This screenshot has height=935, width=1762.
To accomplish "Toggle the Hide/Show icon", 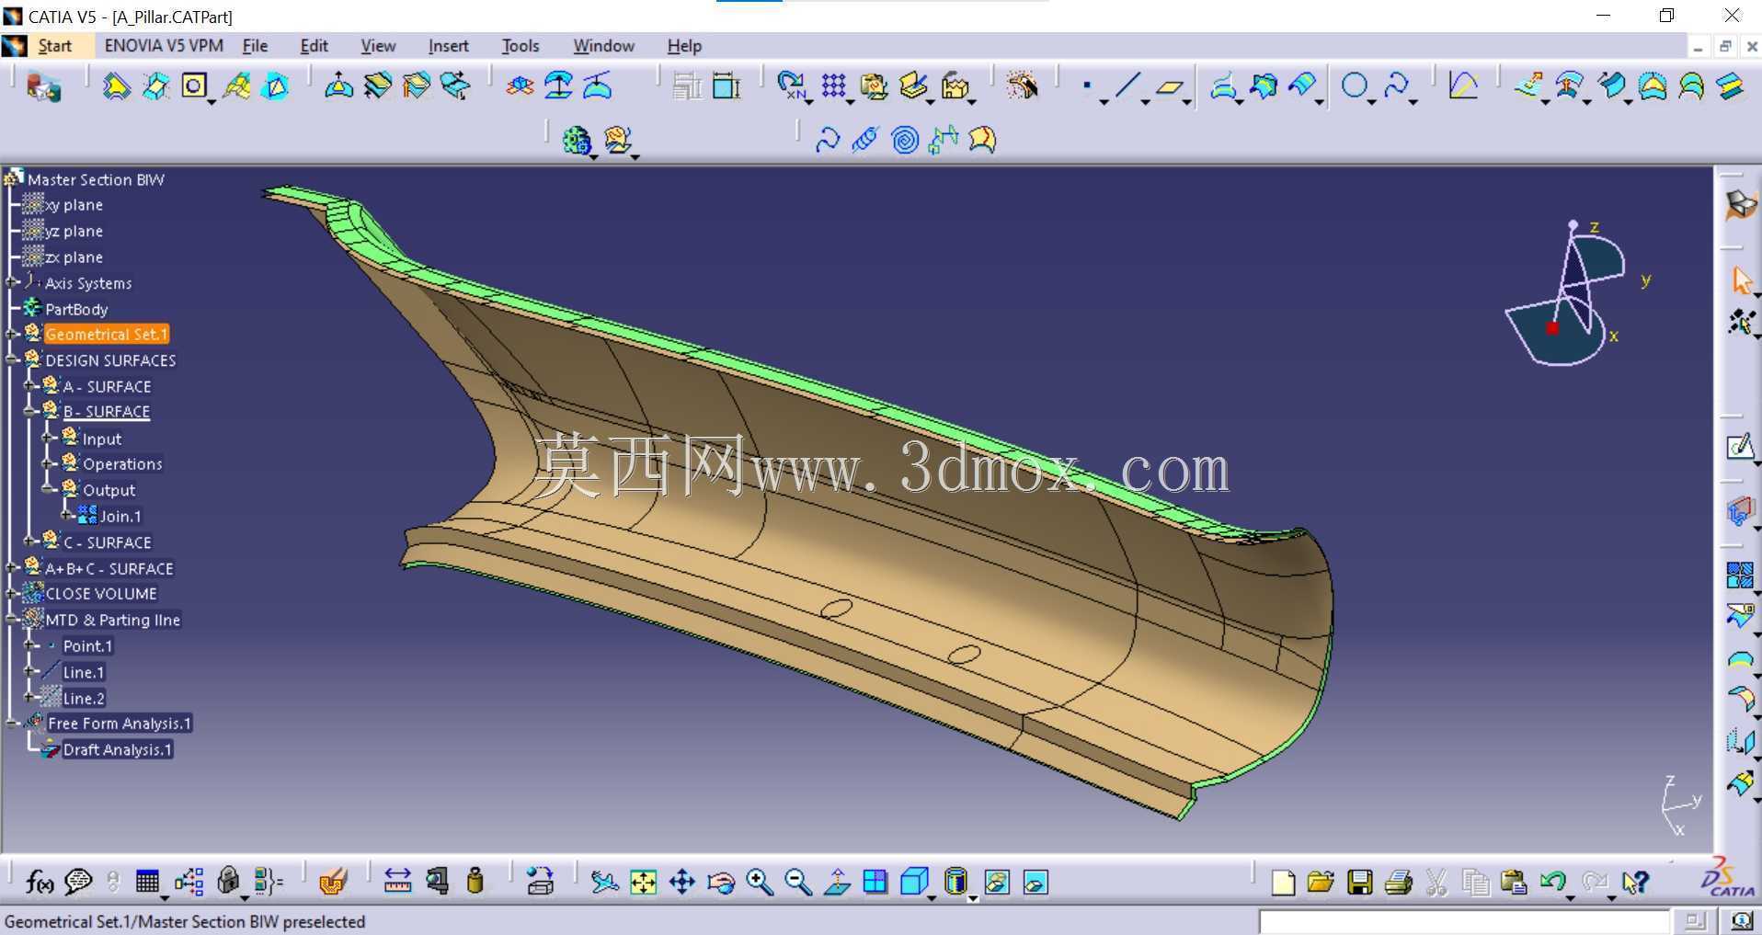I will pyautogui.click(x=996, y=883).
